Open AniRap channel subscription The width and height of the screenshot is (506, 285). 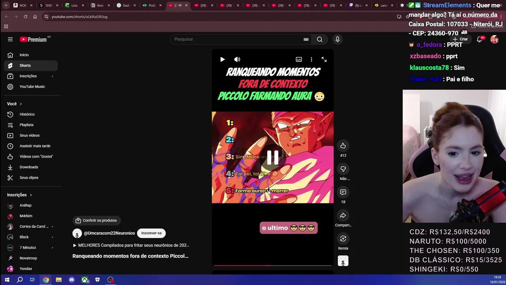[31, 205]
